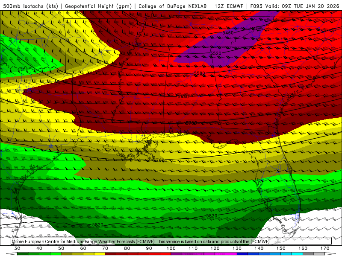Click the '500mb Isotachs (kts)' title text

pyautogui.click(x=31, y=6)
